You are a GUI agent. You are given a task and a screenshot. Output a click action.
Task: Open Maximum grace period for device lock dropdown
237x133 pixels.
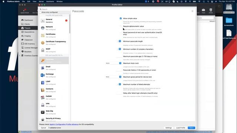[113, 77]
